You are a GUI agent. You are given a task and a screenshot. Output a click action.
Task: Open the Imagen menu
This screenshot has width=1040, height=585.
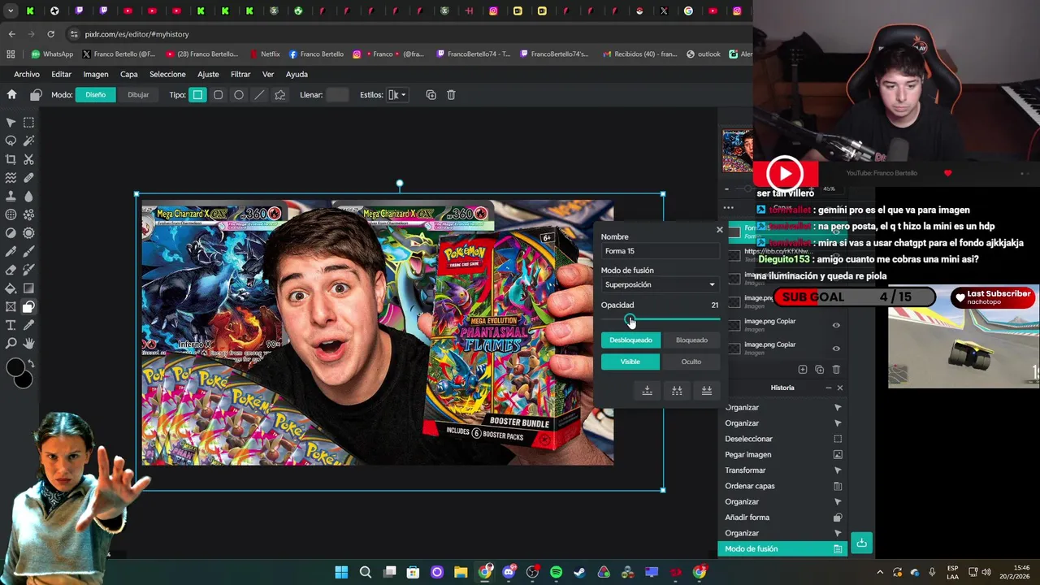(x=95, y=74)
